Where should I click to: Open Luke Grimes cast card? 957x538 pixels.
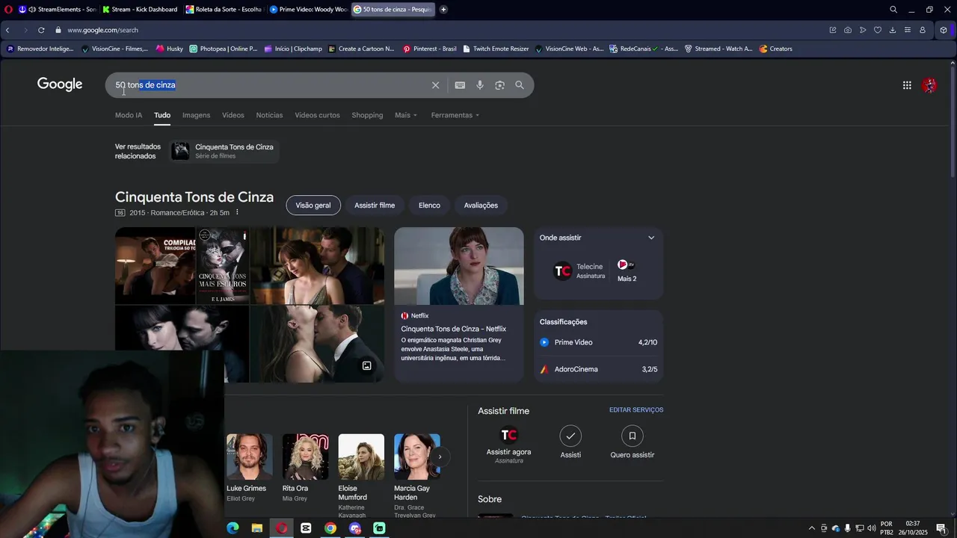point(249,469)
